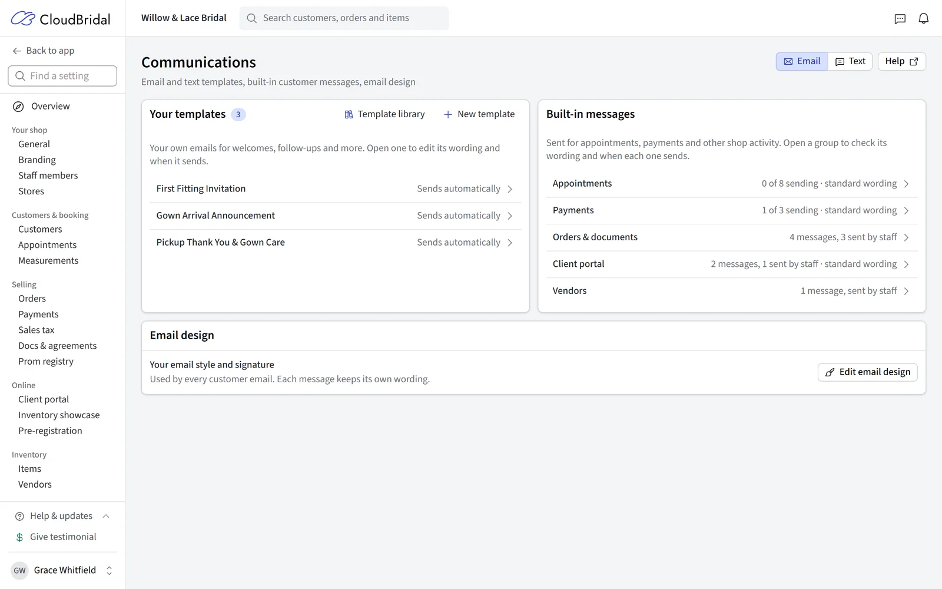
Task: Expand the Help & updates section chevron
Action: 106,517
